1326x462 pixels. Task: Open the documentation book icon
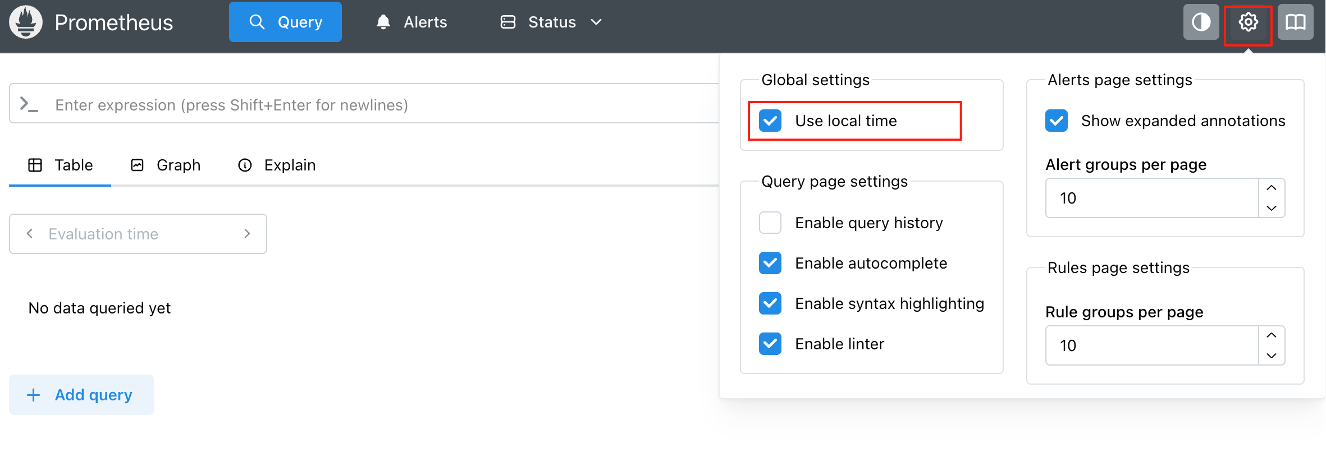click(1295, 22)
